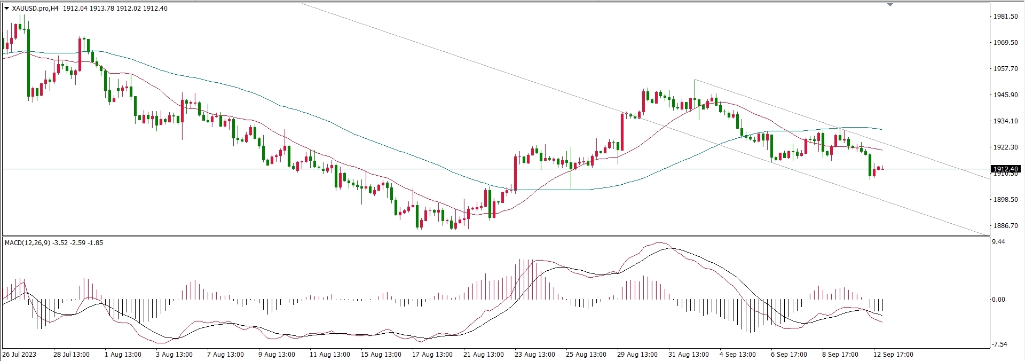Image resolution: width=1025 pixels, height=361 pixels.
Task: Click the 1945.90 price scale label
Action: [1005, 95]
